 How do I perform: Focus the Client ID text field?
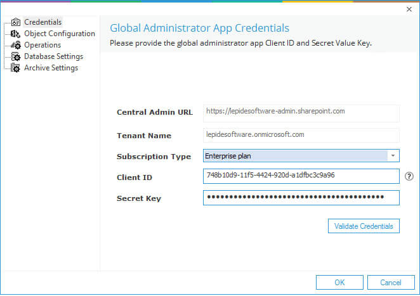(x=301, y=176)
